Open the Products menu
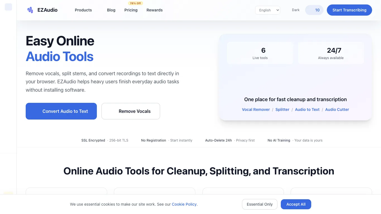The height and width of the screenshot is (214, 381). tap(83, 10)
